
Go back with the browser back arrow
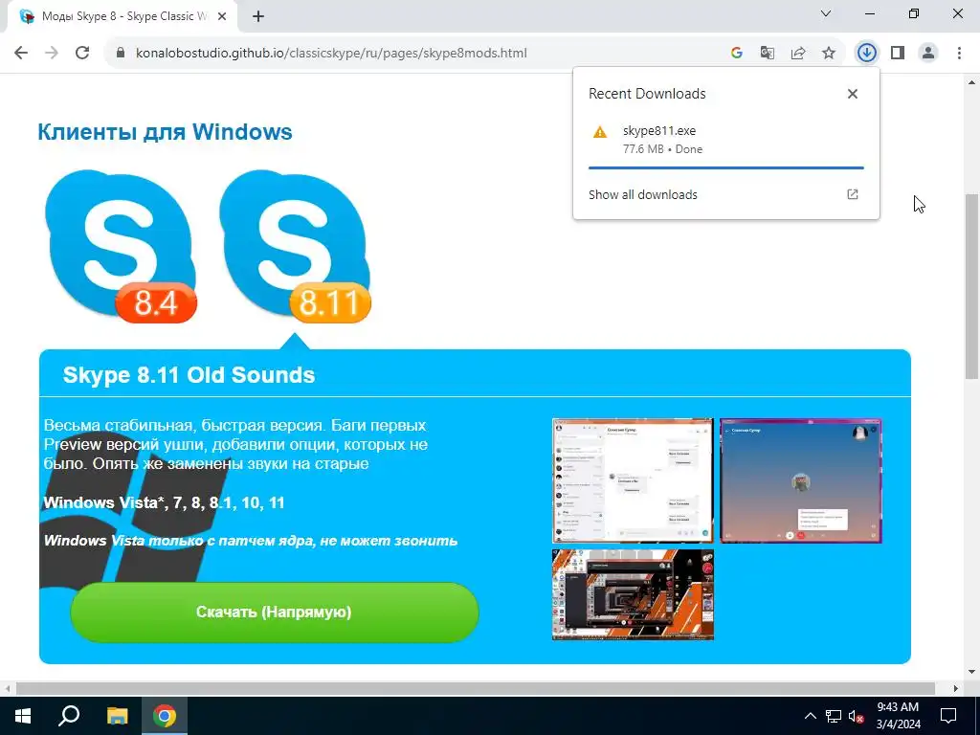pyautogui.click(x=21, y=54)
